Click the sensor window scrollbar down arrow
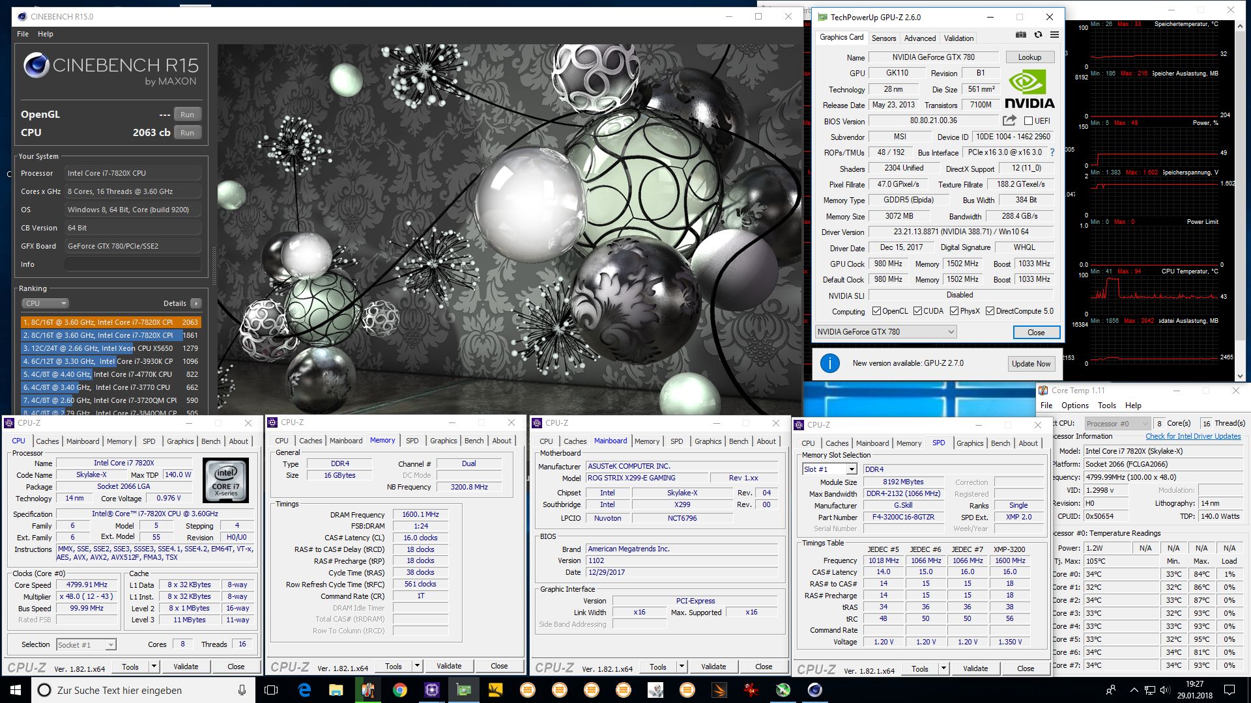1251x703 pixels. [1240, 376]
